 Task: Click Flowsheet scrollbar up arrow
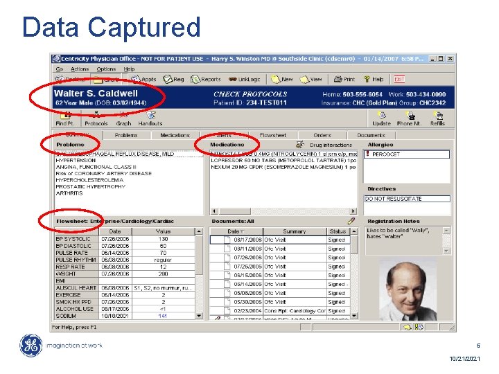(x=199, y=231)
